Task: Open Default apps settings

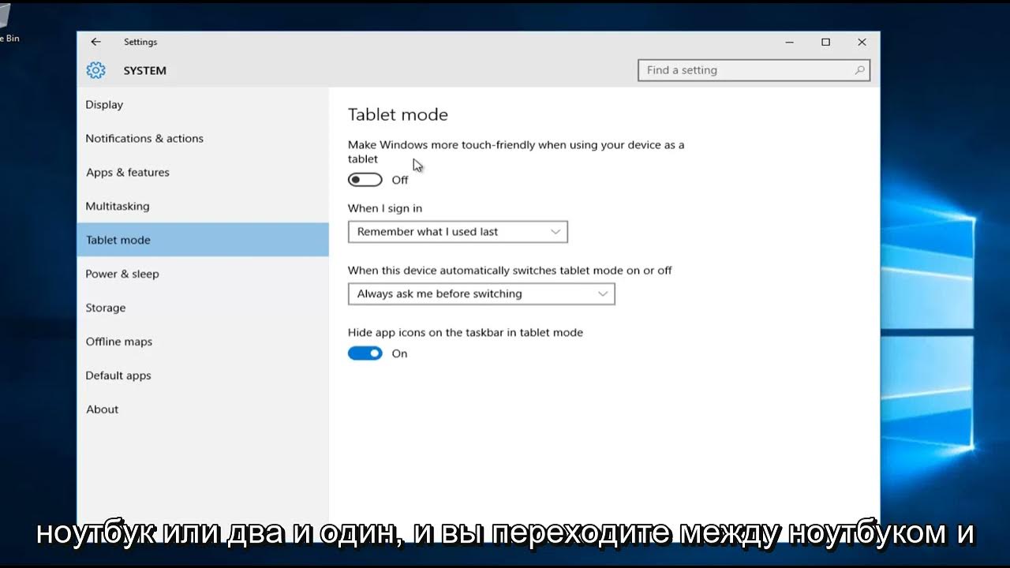Action: tap(203, 376)
